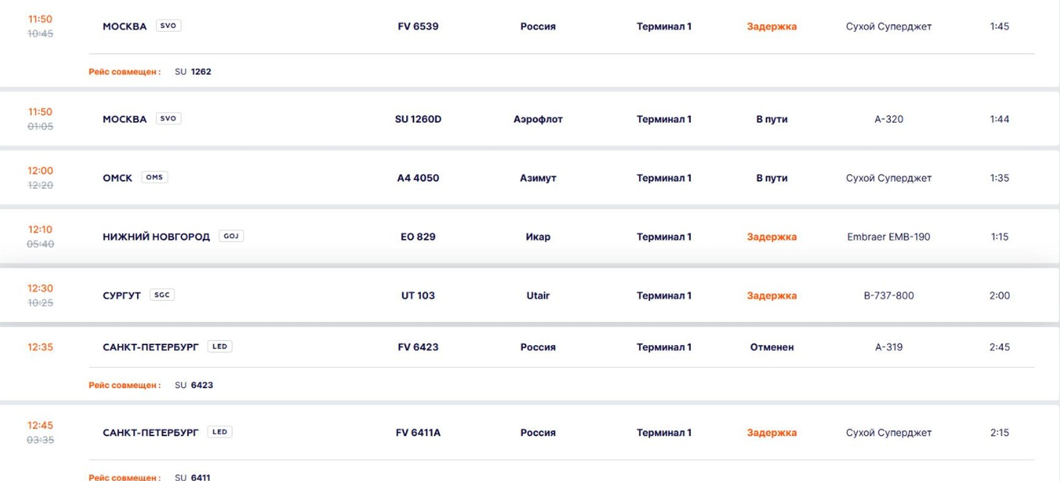Click the Embraer EMB-190 aircraft type
The image size is (1060, 481).
click(x=888, y=237)
